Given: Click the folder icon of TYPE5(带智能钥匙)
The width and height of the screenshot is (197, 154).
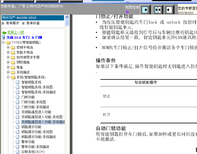Looking at the screenshot, I should pyautogui.click(x=8, y=43).
